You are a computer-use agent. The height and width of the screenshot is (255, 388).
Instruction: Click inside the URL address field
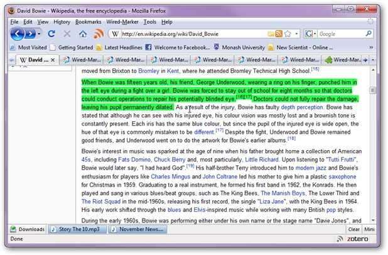[x=201, y=34]
